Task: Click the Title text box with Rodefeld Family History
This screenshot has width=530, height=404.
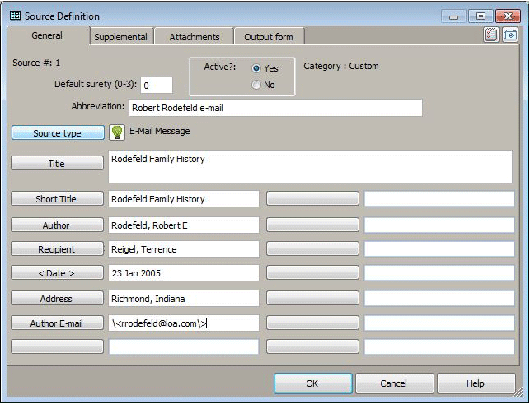Action: point(310,167)
